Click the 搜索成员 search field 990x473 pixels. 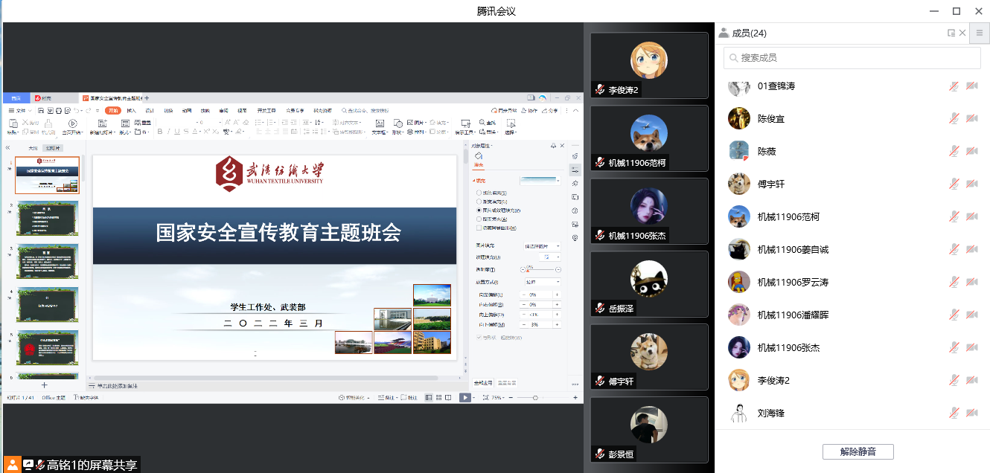[852, 57]
